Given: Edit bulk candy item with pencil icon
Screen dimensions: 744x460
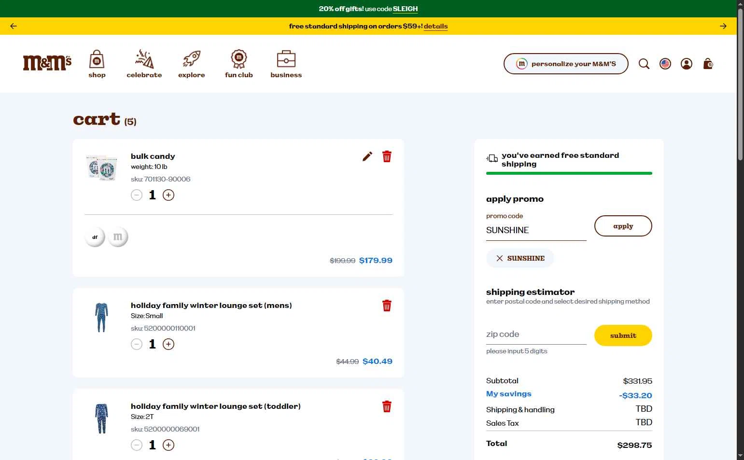Looking at the screenshot, I should click(x=367, y=156).
